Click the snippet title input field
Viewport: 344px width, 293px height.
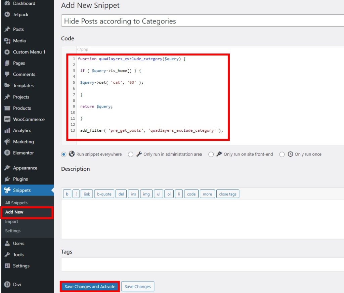tap(203, 21)
